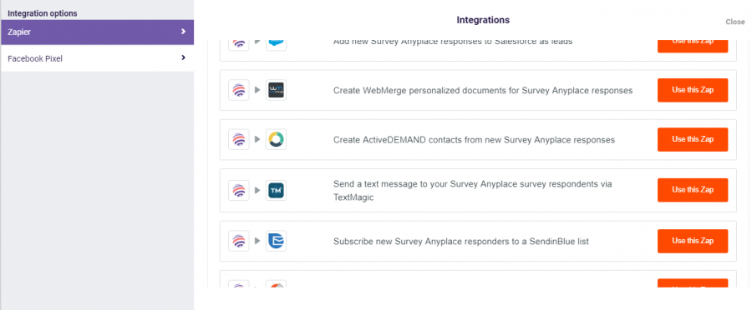Use the ActiveDEMAND contacts Zap
The width and height of the screenshot is (752, 310).
[693, 139]
